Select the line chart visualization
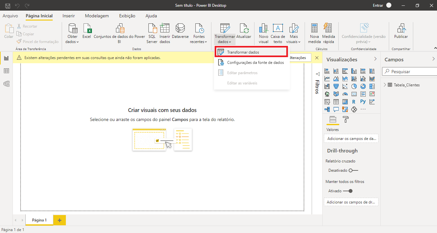Image resolution: width=437 pixels, height=233 pixels. point(327,78)
